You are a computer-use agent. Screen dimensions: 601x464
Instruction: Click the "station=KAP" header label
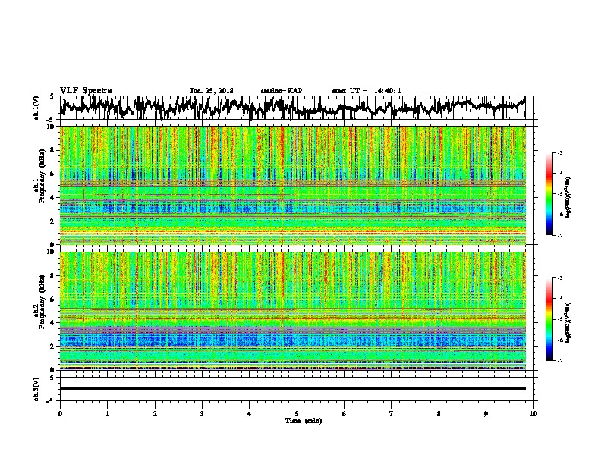click(281, 91)
